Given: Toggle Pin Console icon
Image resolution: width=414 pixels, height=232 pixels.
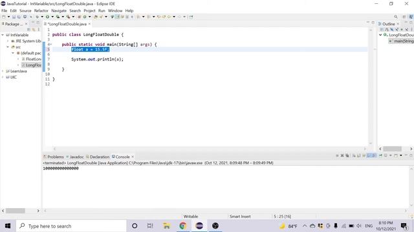Looking at the screenshot, I should click(380, 156).
